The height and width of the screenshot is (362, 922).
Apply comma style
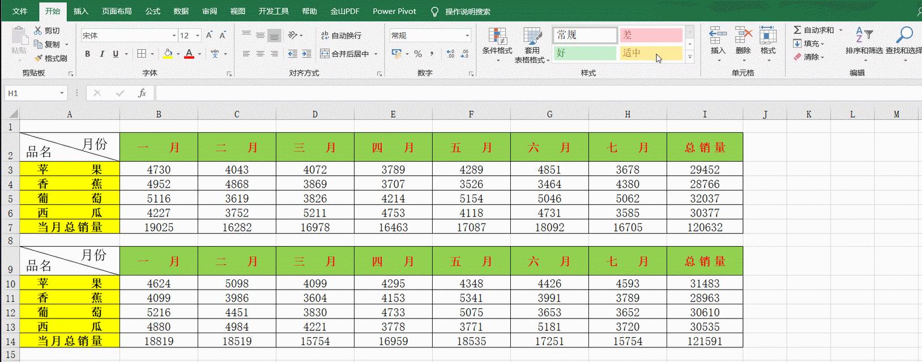pos(432,54)
